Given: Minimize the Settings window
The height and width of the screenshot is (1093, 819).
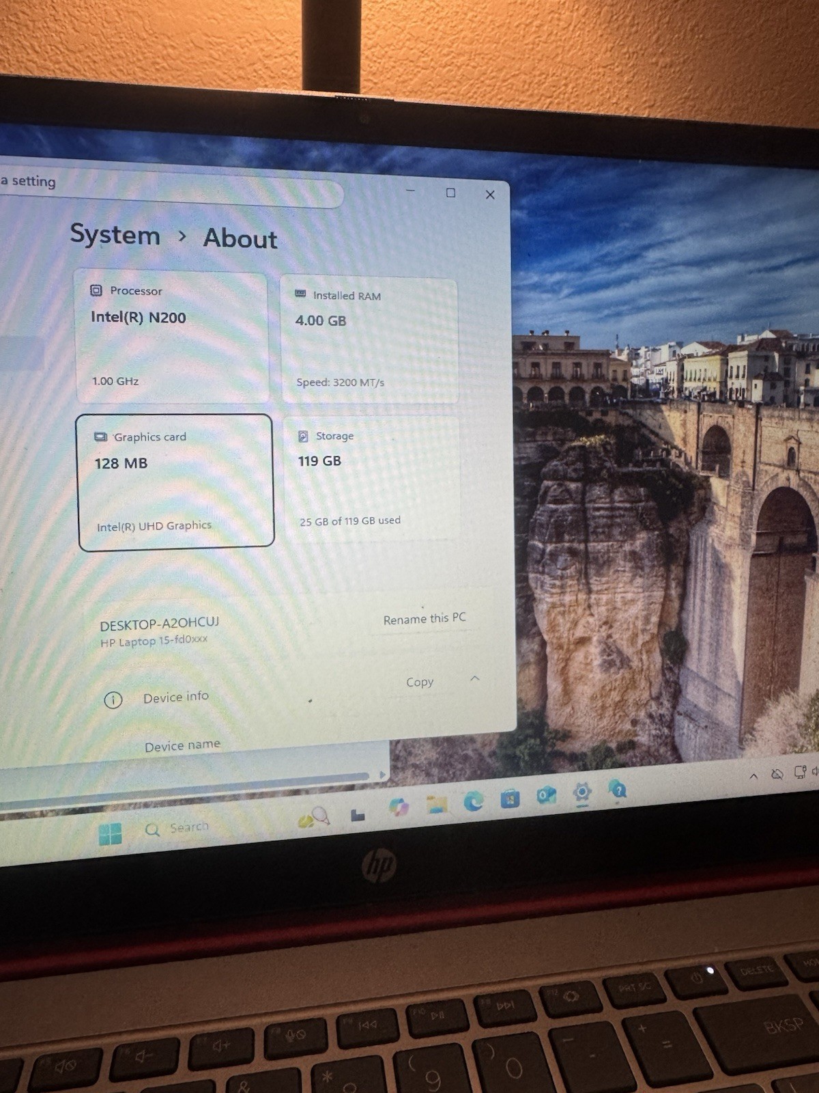Looking at the screenshot, I should pos(411,190).
